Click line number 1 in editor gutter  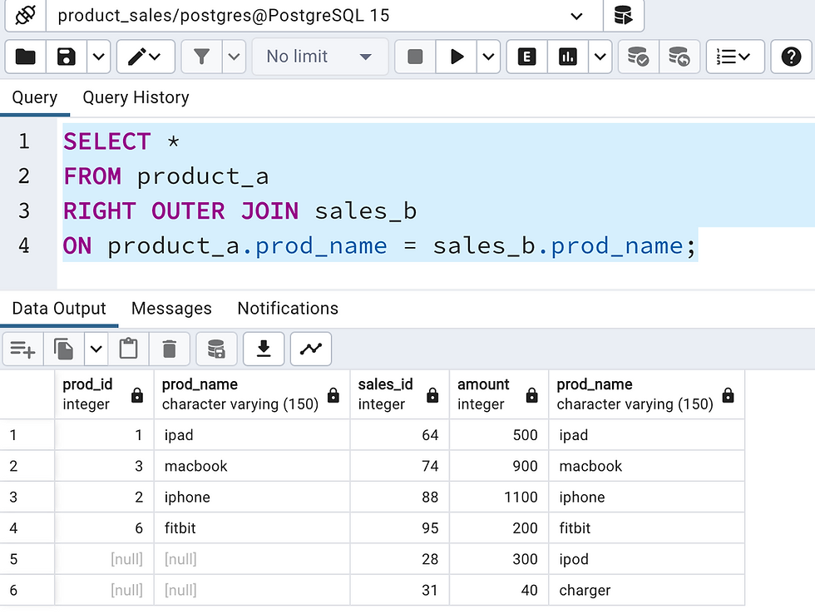(x=24, y=141)
